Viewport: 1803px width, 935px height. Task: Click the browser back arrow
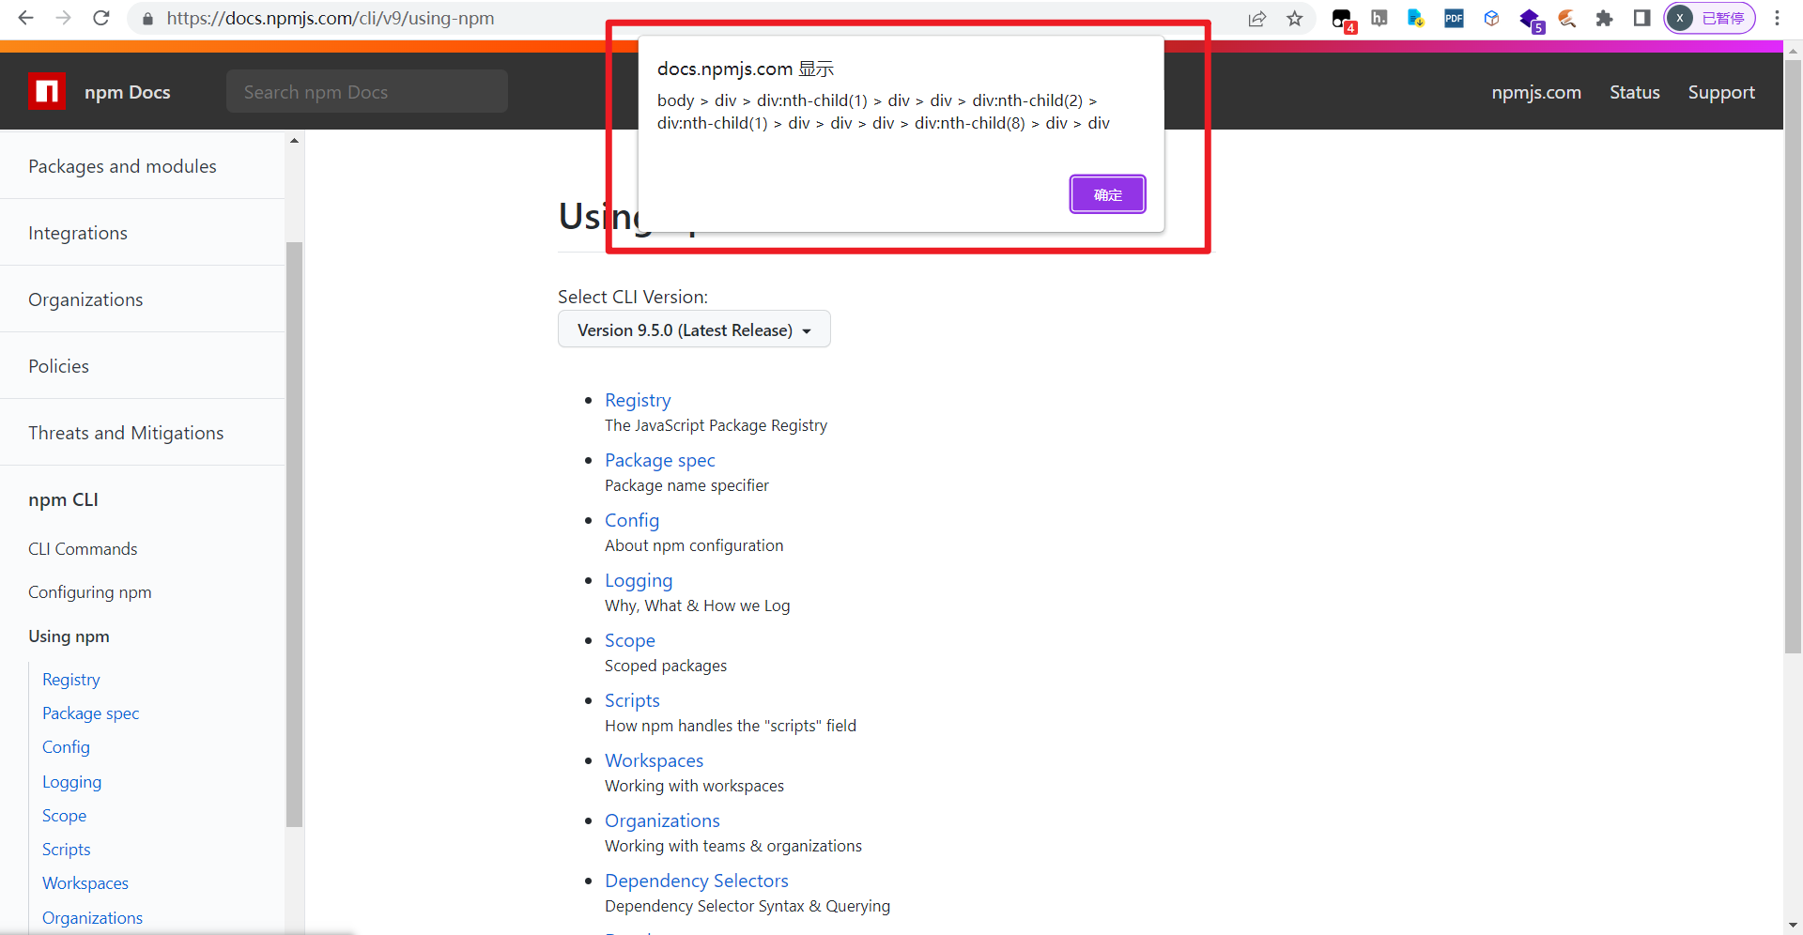[26, 18]
